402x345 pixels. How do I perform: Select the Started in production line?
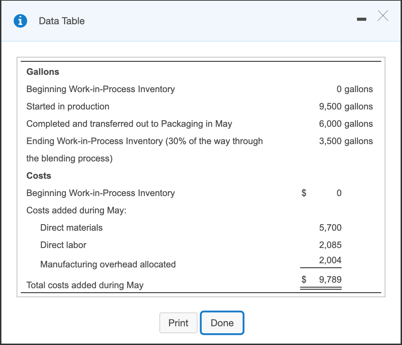68,106
